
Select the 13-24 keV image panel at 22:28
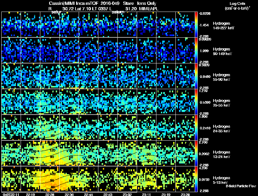click(50, 153)
